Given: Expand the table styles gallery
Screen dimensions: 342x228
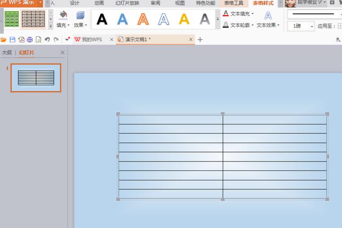Looking at the screenshot, I should tap(51, 26).
